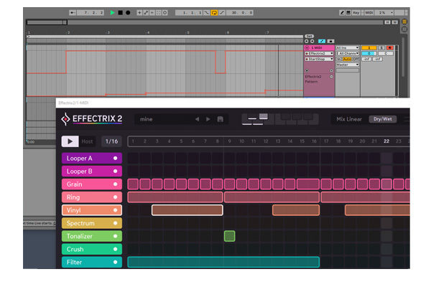Go to next preset with right arrow
Screen dimensions: 431x287
point(208,119)
